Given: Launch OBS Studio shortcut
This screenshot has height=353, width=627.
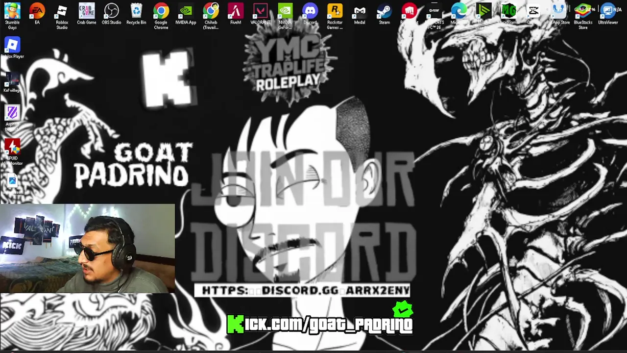Looking at the screenshot, I should click(111, 14).
